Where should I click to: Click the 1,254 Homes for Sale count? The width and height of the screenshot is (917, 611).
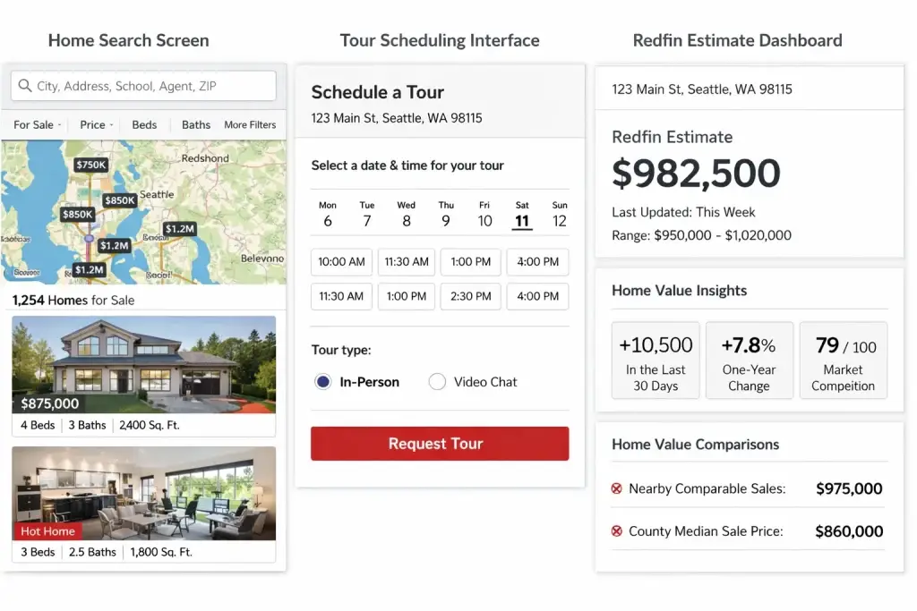(73, 301)
